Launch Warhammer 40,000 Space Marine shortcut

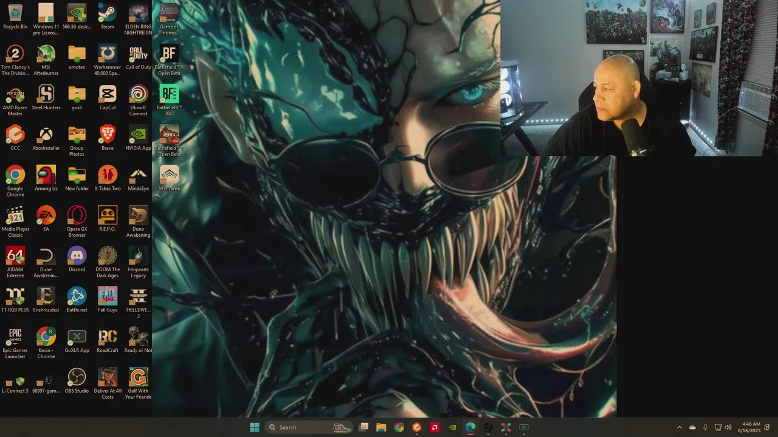[108, 60]
